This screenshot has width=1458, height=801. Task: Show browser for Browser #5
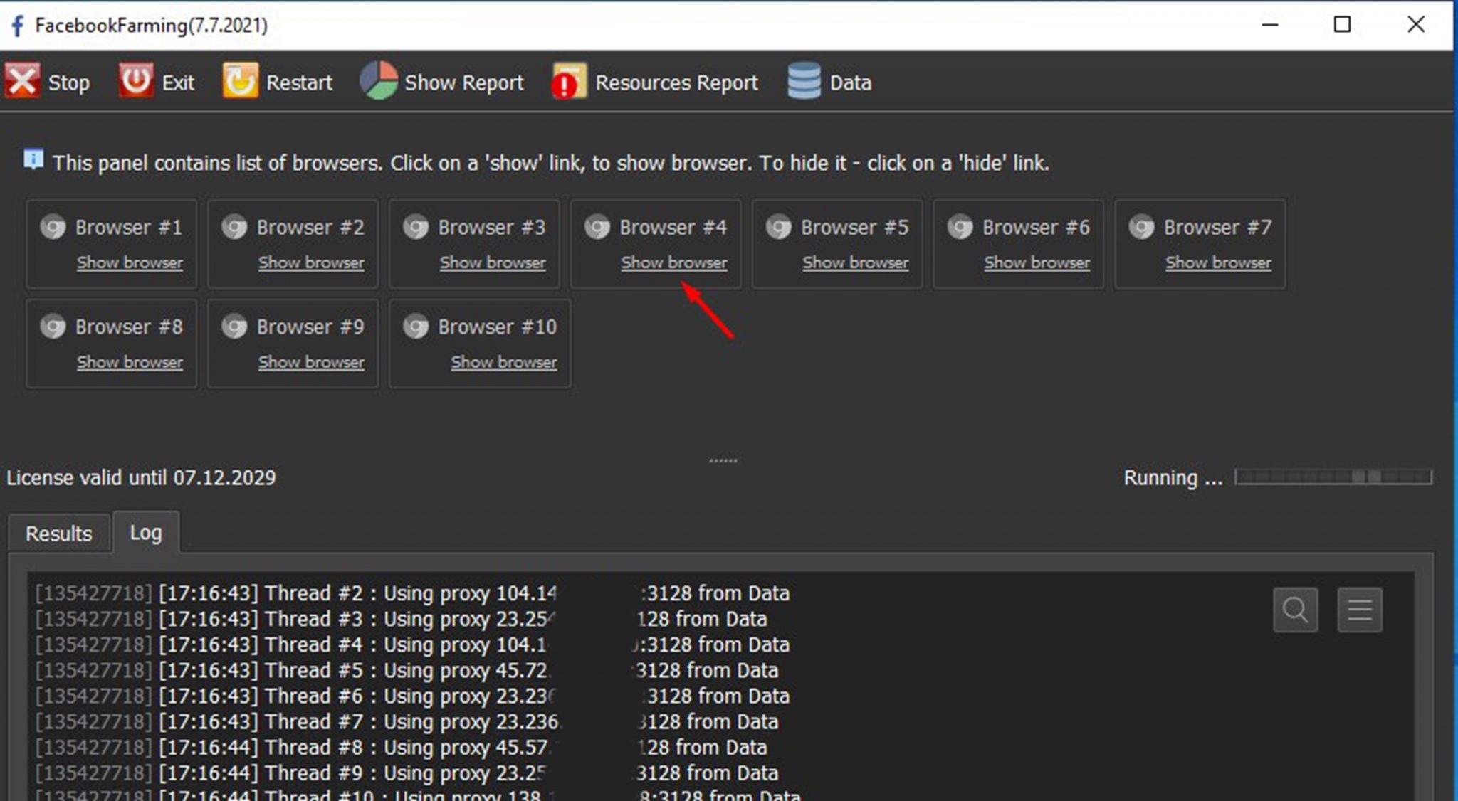click(x=856, y=262)
